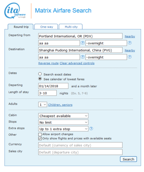Uncheck Only show flights with available seats

coord(40,139)
